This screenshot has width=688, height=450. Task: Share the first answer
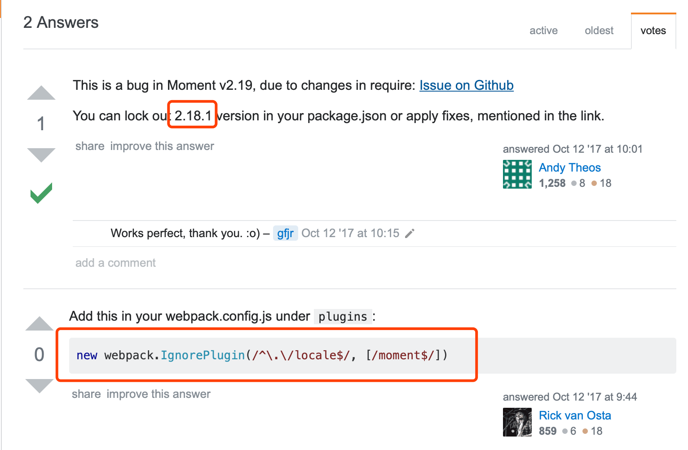(90, 146)
